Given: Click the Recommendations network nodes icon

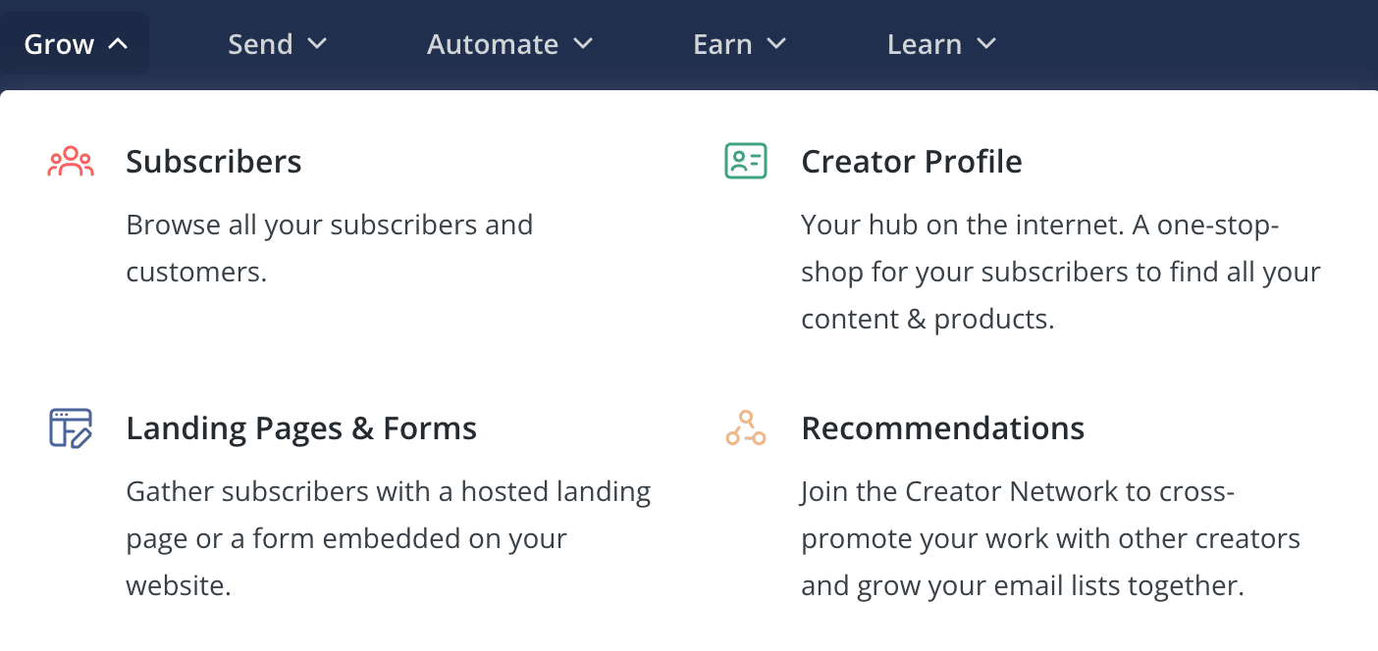Looking at the screenshot, I should point(746,428).
